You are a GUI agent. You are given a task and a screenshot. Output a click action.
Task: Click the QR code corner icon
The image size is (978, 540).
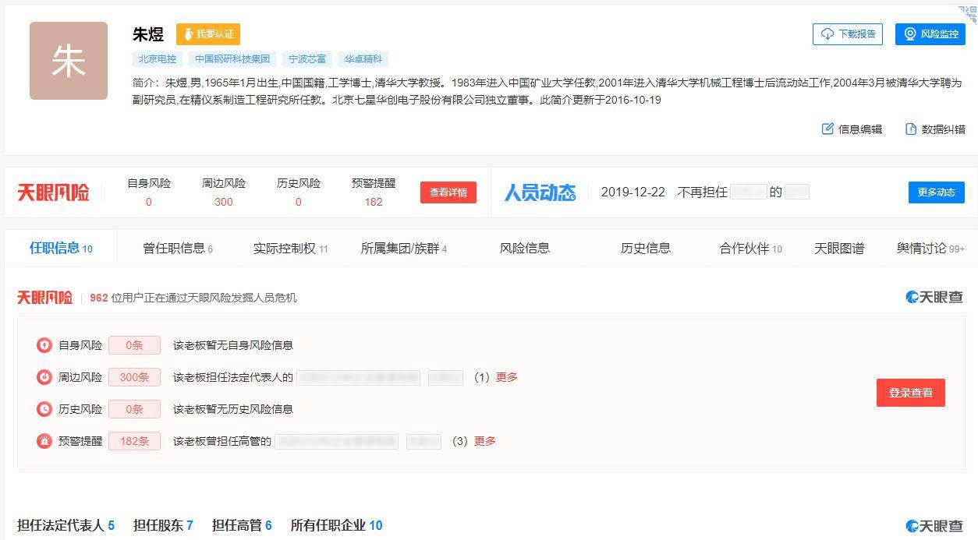click(968, 14)
